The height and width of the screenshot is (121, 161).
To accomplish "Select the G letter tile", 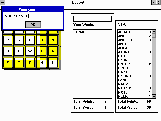I will pyautogui.click(x=19, y=40).
